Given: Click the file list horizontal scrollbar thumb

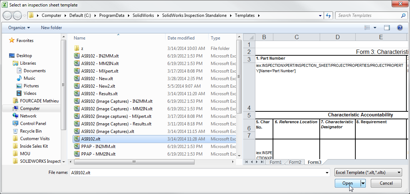Looking at the screenshot, I should pos(134,162).
